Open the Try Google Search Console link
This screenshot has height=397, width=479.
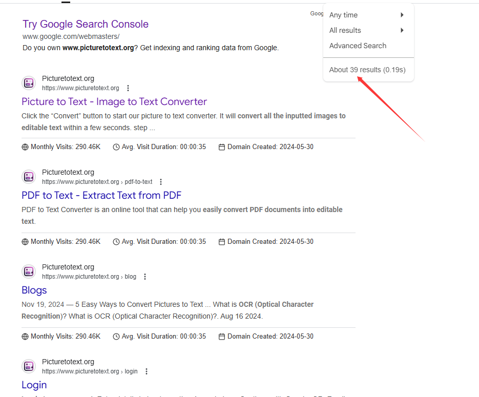86,24
